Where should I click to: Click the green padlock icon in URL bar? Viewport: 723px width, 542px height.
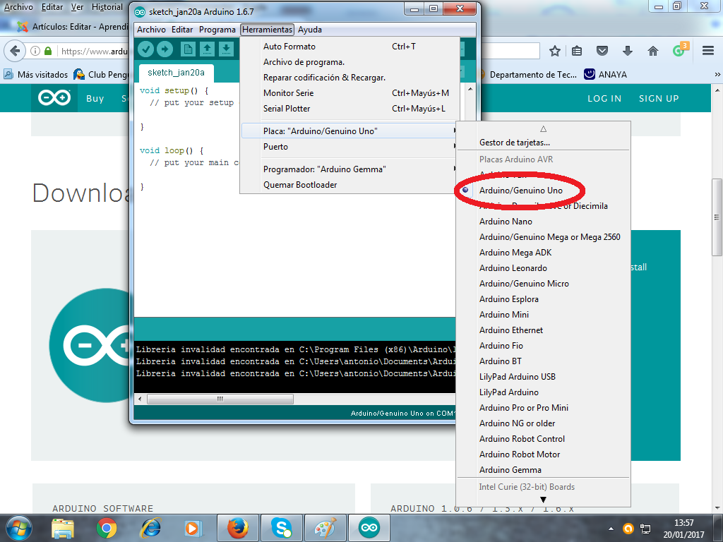[x=48, y=51]
